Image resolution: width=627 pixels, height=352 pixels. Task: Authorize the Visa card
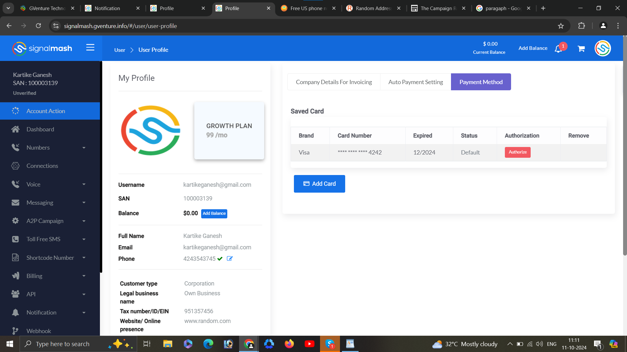pos(518,152)
